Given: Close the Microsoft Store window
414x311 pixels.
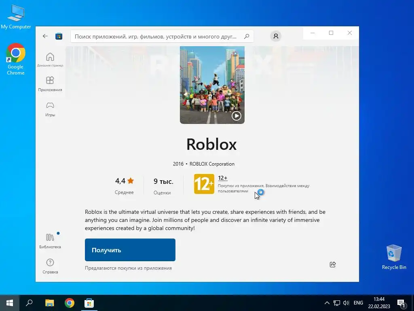Looking at the screenshot, I should tap(350, 33).
